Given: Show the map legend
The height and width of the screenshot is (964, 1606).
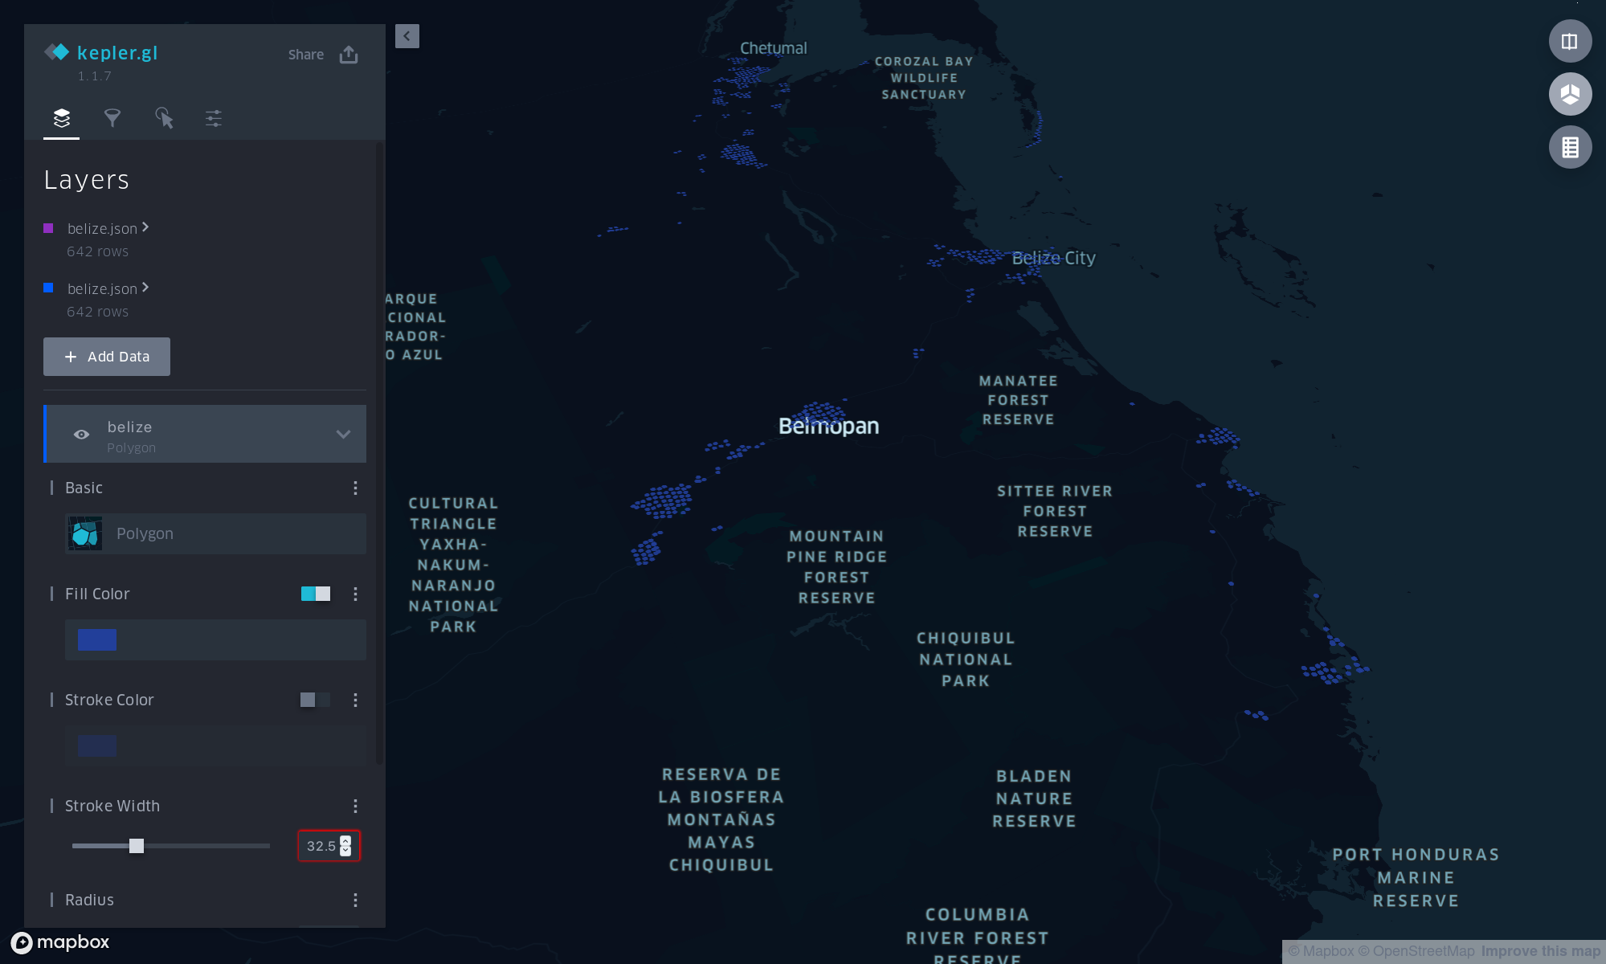Looking at the screenshot, I should [1570, 147].
